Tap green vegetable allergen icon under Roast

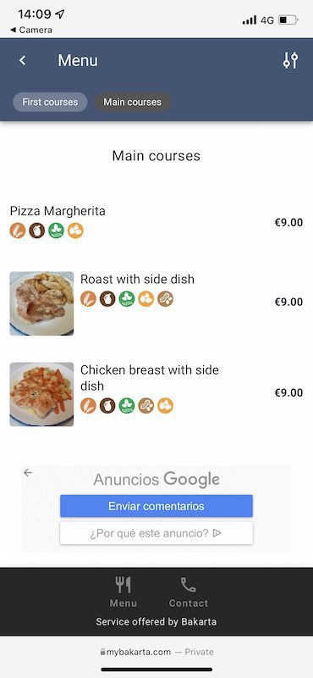pyautogui.click(x=127, y=299)
